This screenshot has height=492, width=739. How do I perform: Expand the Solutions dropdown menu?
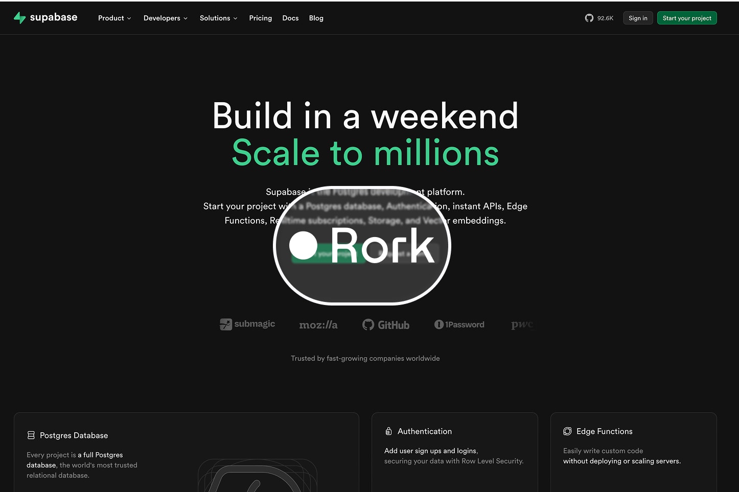pos(219,18)
